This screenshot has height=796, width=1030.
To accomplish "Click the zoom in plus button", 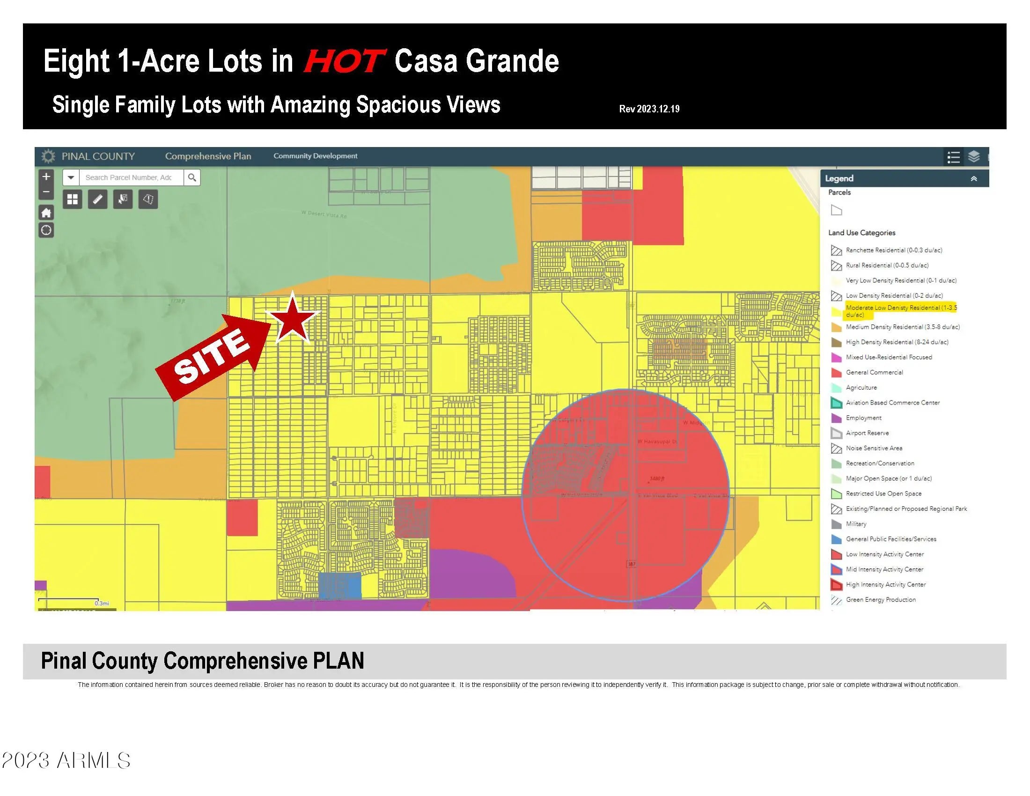I will click(x=46, y=177).
